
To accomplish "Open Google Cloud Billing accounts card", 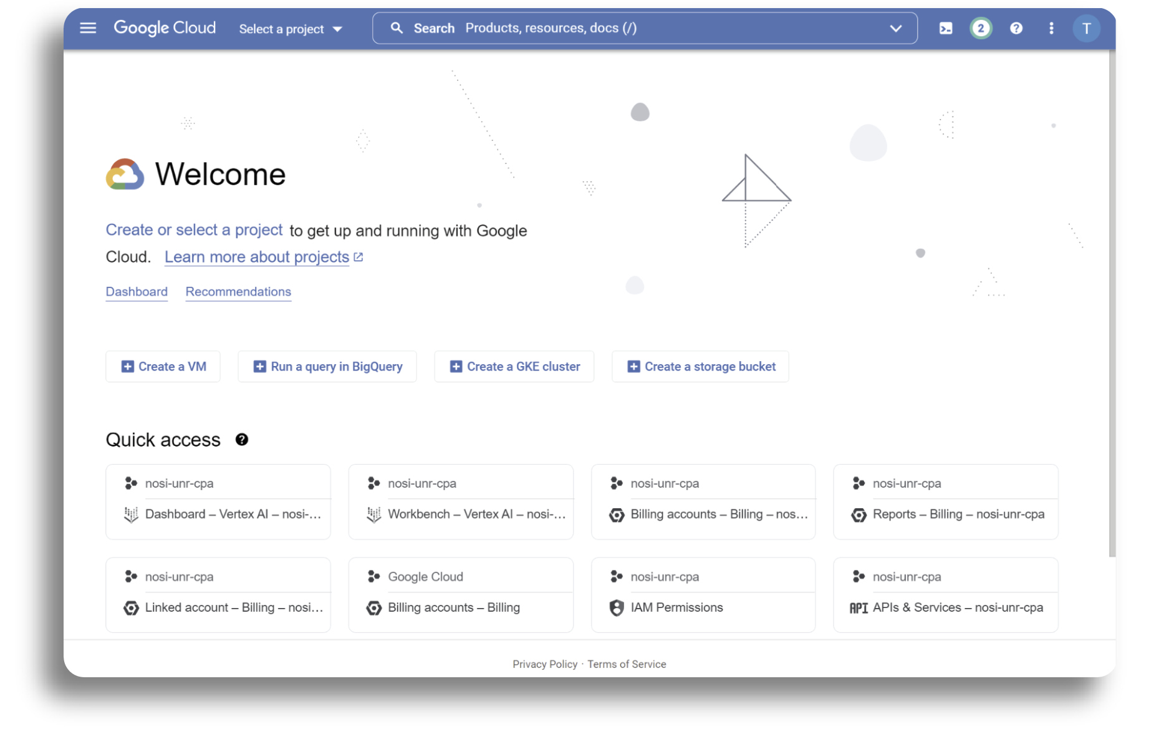I will (x=461, y=595).
